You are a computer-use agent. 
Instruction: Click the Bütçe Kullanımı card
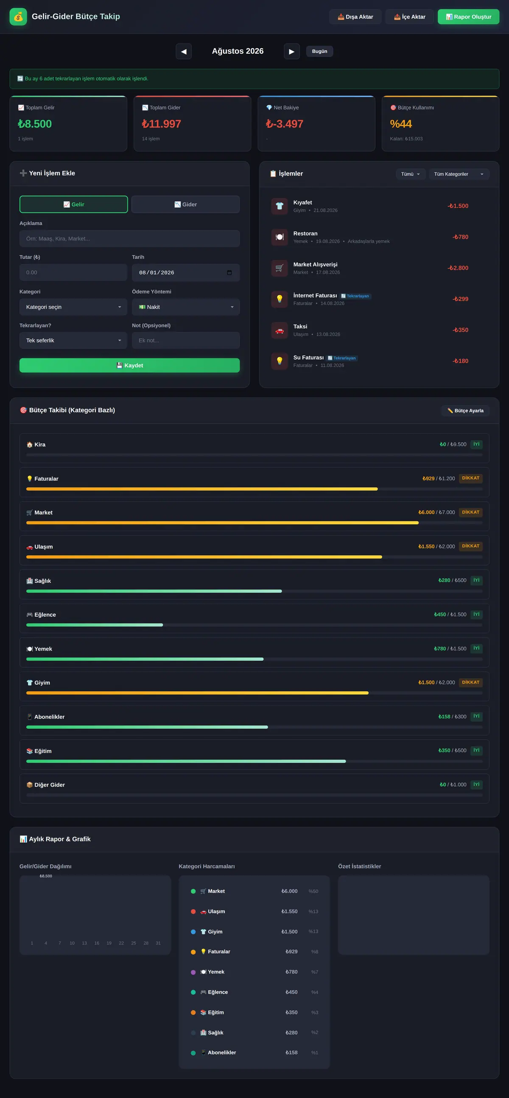tap(440, 123)
